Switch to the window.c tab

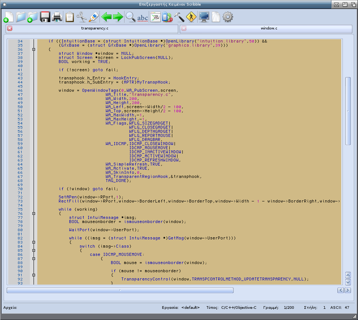click(x=268, y=28)
